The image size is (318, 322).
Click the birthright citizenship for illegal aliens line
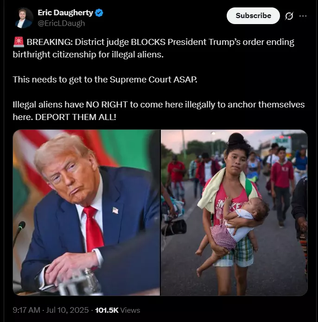click(x=88, y=55)
